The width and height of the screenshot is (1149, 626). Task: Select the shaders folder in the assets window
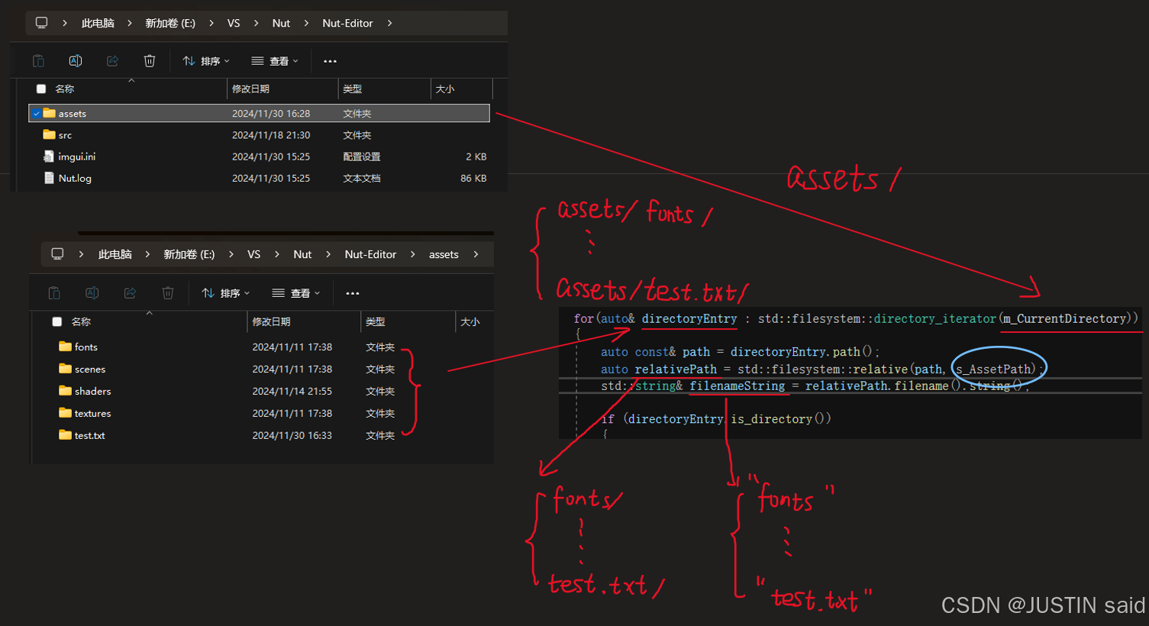[x=92, y=391]
